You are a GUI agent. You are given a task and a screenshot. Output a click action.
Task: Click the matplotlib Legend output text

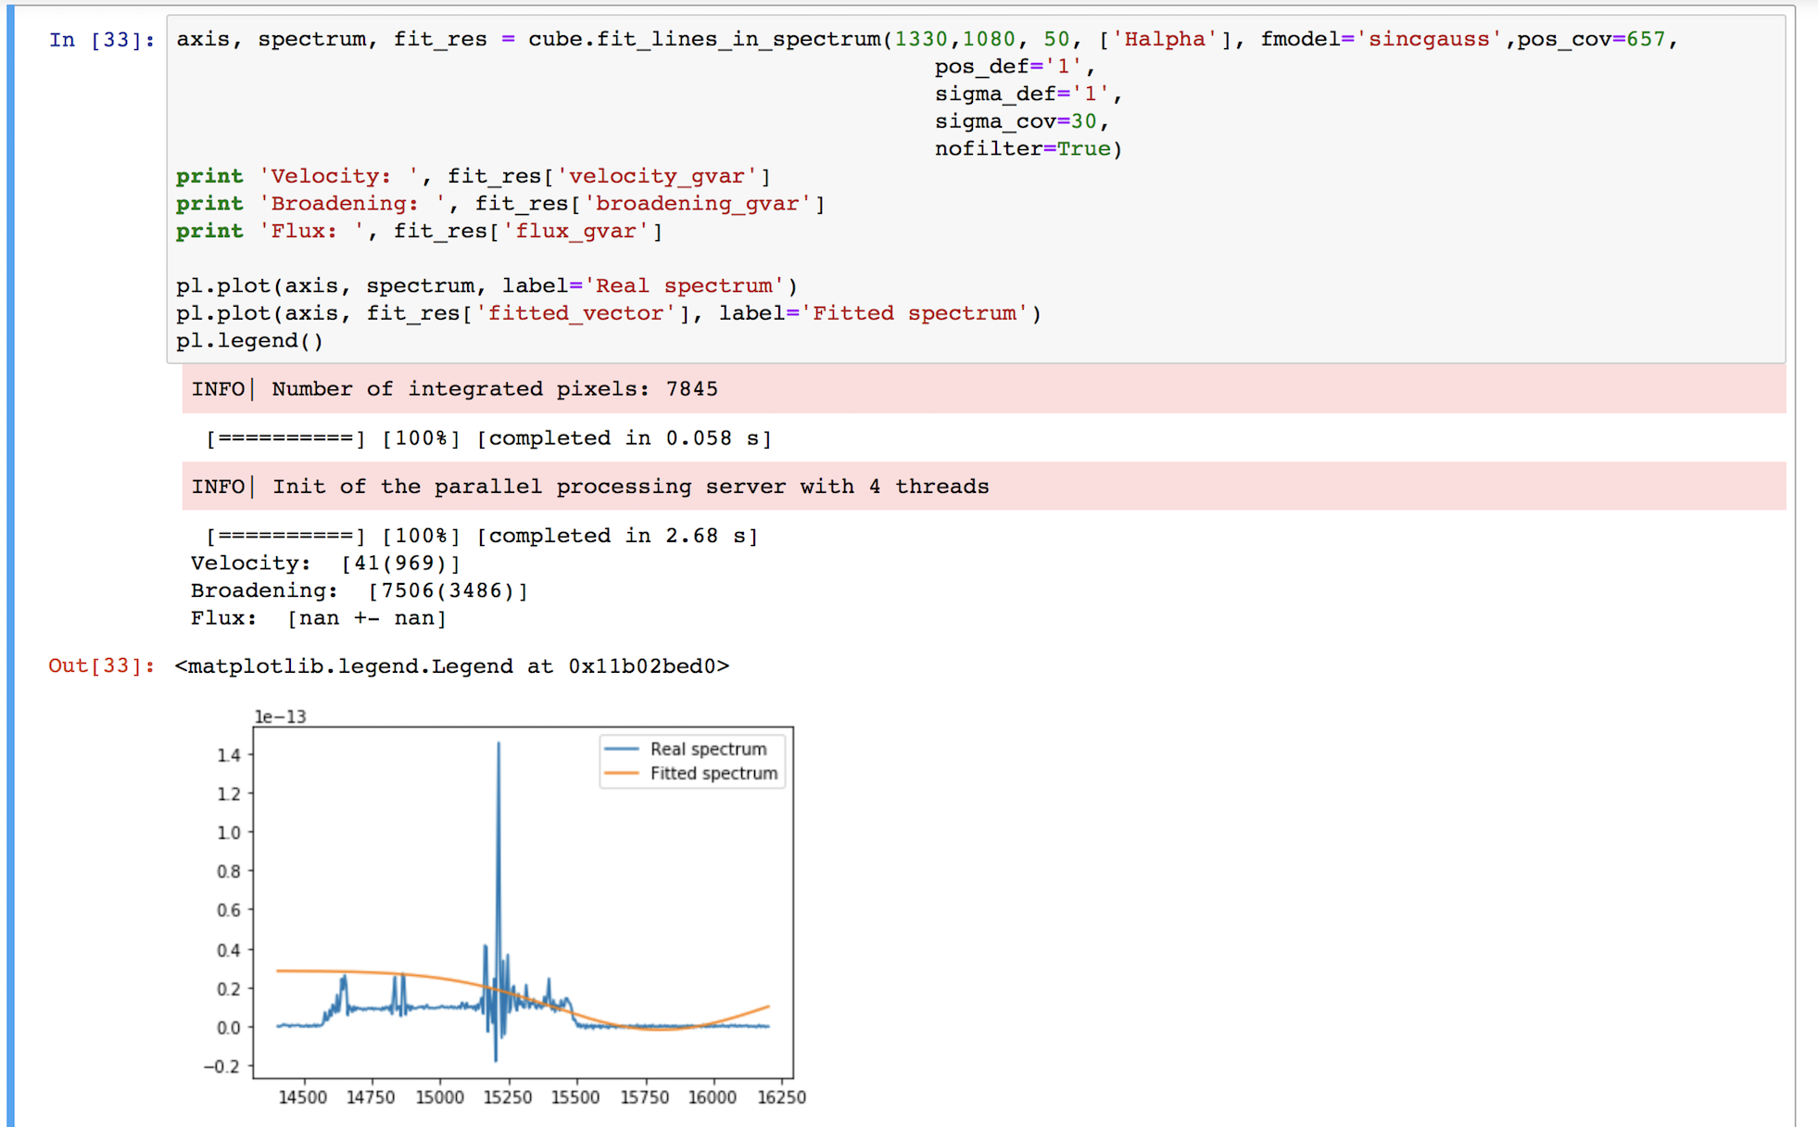(452, 666)
